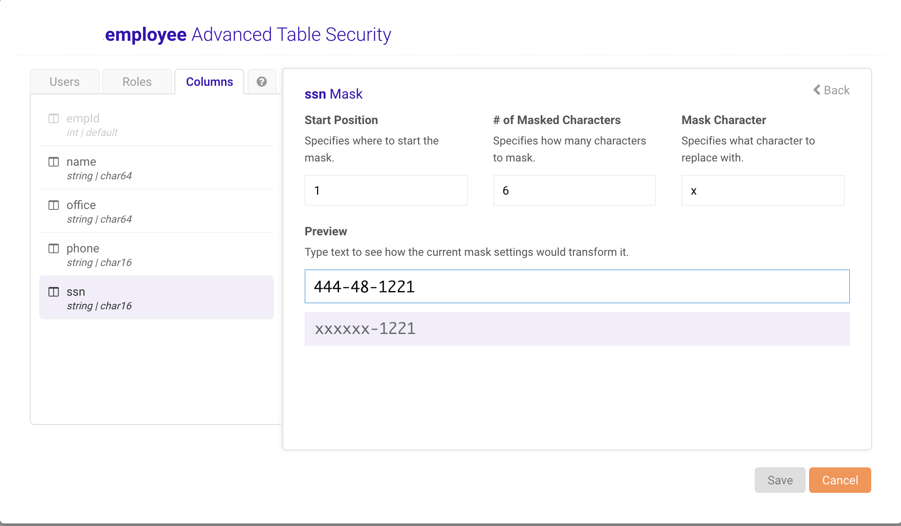Click the column icon next to empId

click(x=54, y=118)
